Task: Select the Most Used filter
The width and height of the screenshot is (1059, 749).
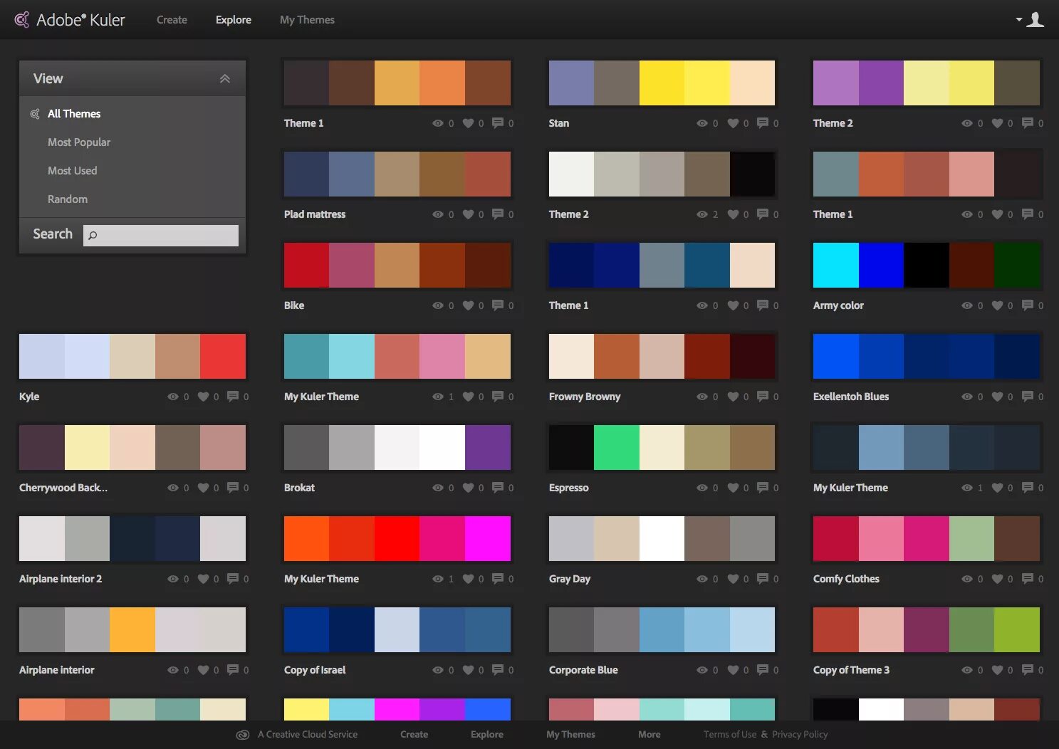Action: click(72, 170)
